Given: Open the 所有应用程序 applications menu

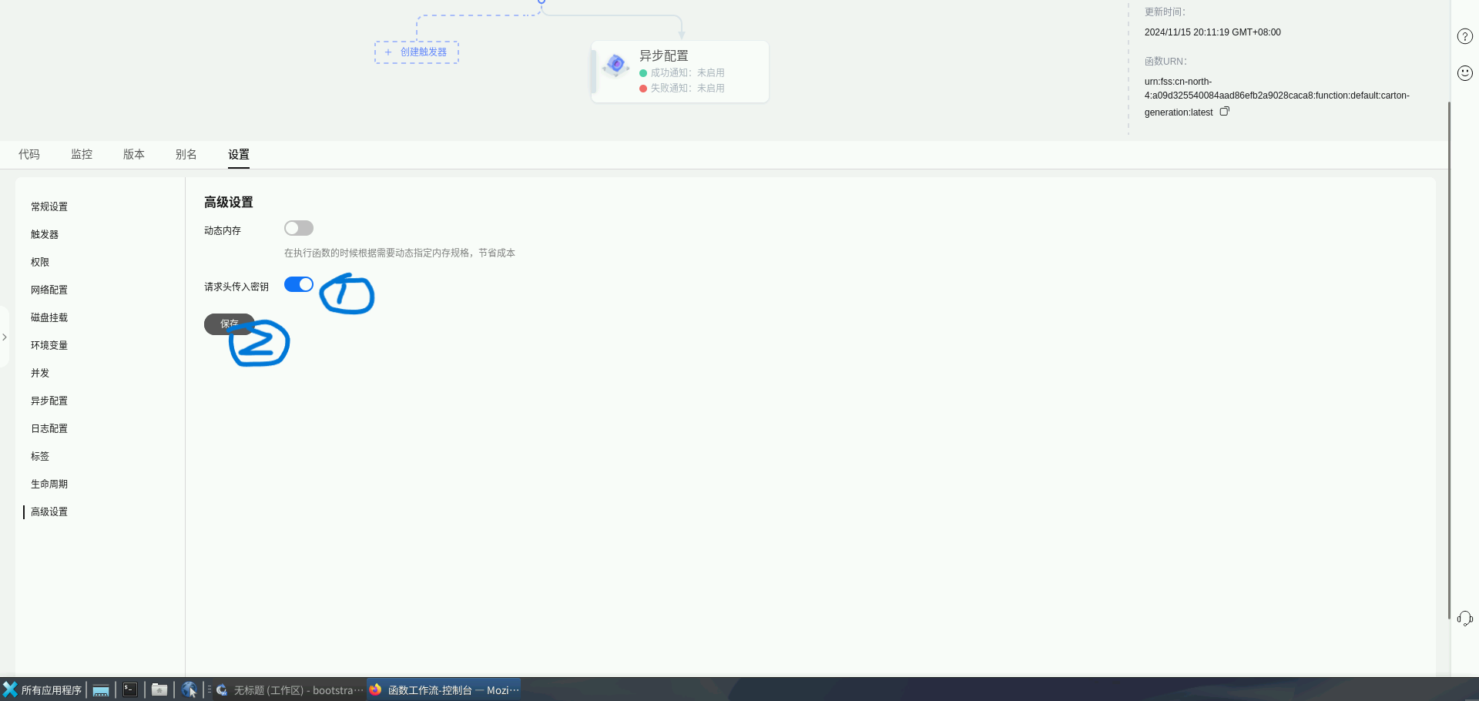Looking at the screenshot, I should pyautogui.click(x=42, y=690).
